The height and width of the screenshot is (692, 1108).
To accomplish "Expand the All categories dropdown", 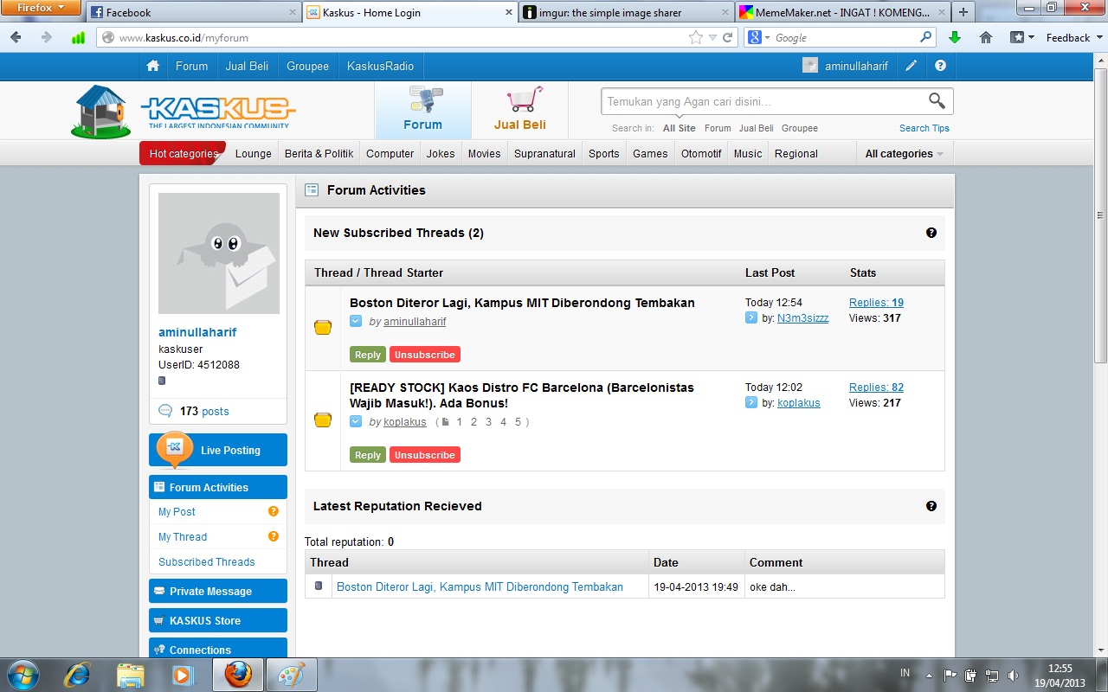I will (x=904, y=154).
